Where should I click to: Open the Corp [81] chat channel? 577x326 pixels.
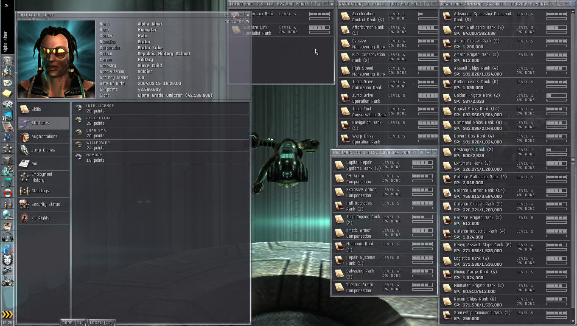point(73,323)
